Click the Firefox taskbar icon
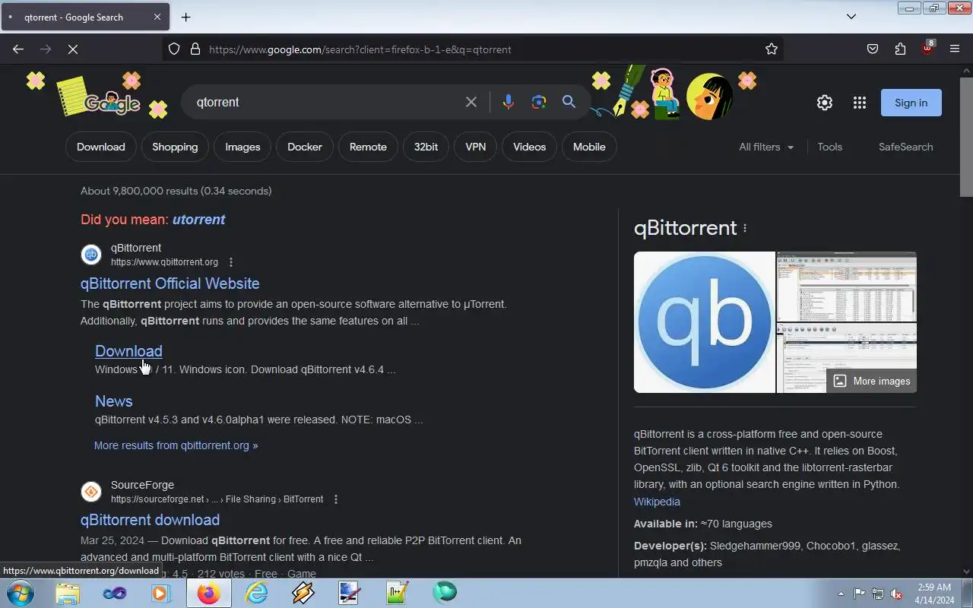Image resolution: width=973 pixels, height=608 pixels. (208, 593)
